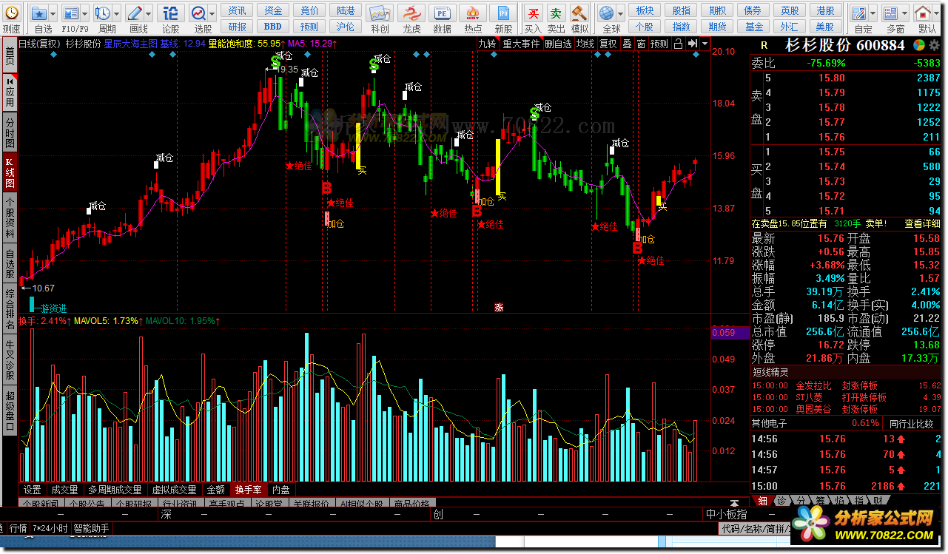
Task: Click the jump-to-end arrow icon in chart toolbar
Action: 692,44
